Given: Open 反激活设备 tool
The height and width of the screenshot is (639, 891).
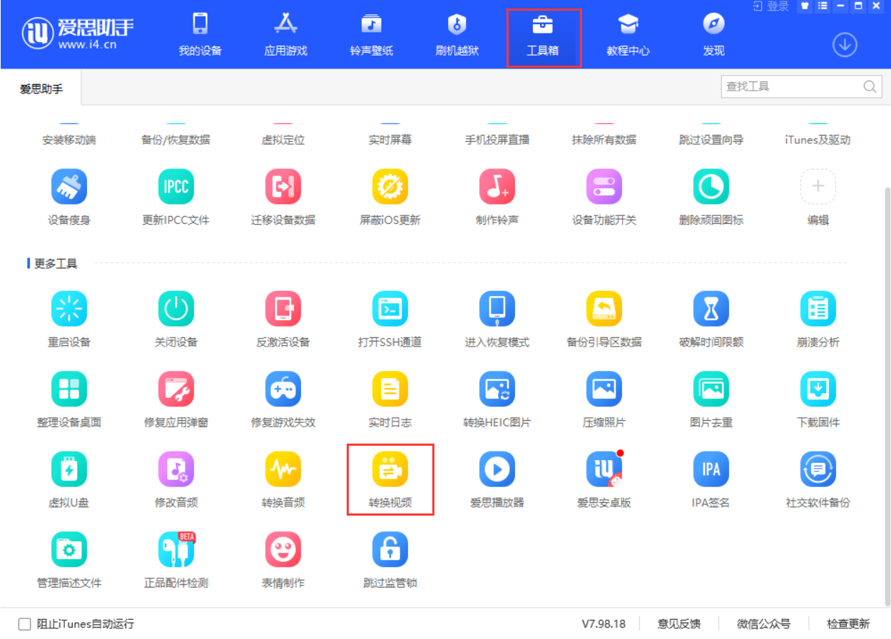Looking at the screenshot, I should click(x=283, y=309).
